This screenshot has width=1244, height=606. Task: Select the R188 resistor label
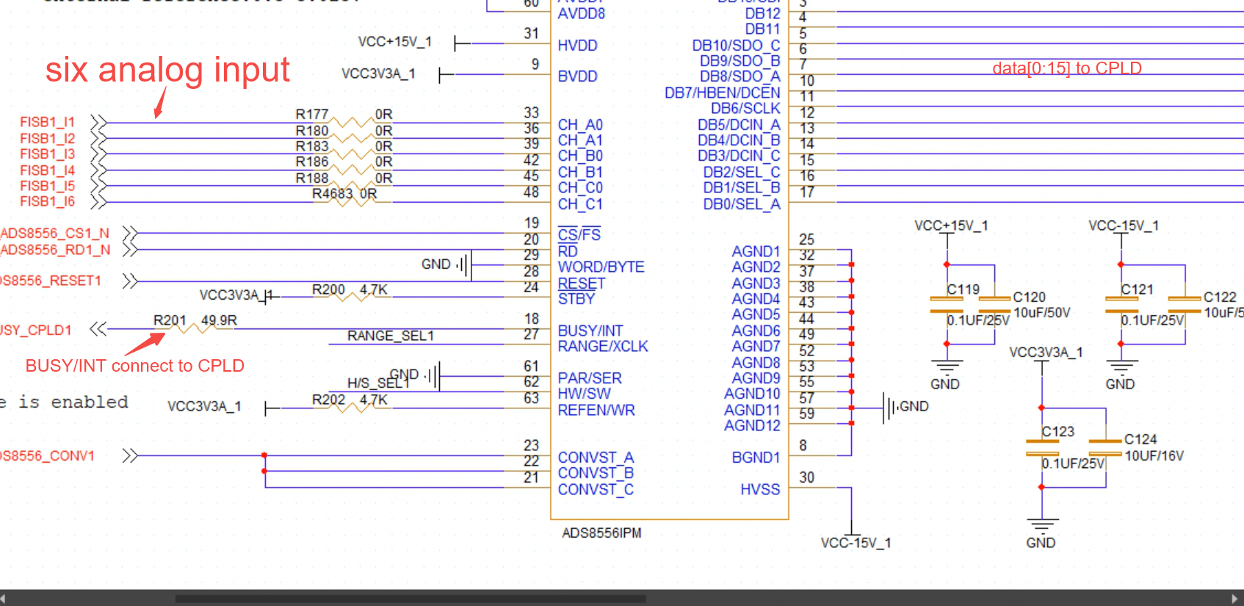click(x=312, y=178)
